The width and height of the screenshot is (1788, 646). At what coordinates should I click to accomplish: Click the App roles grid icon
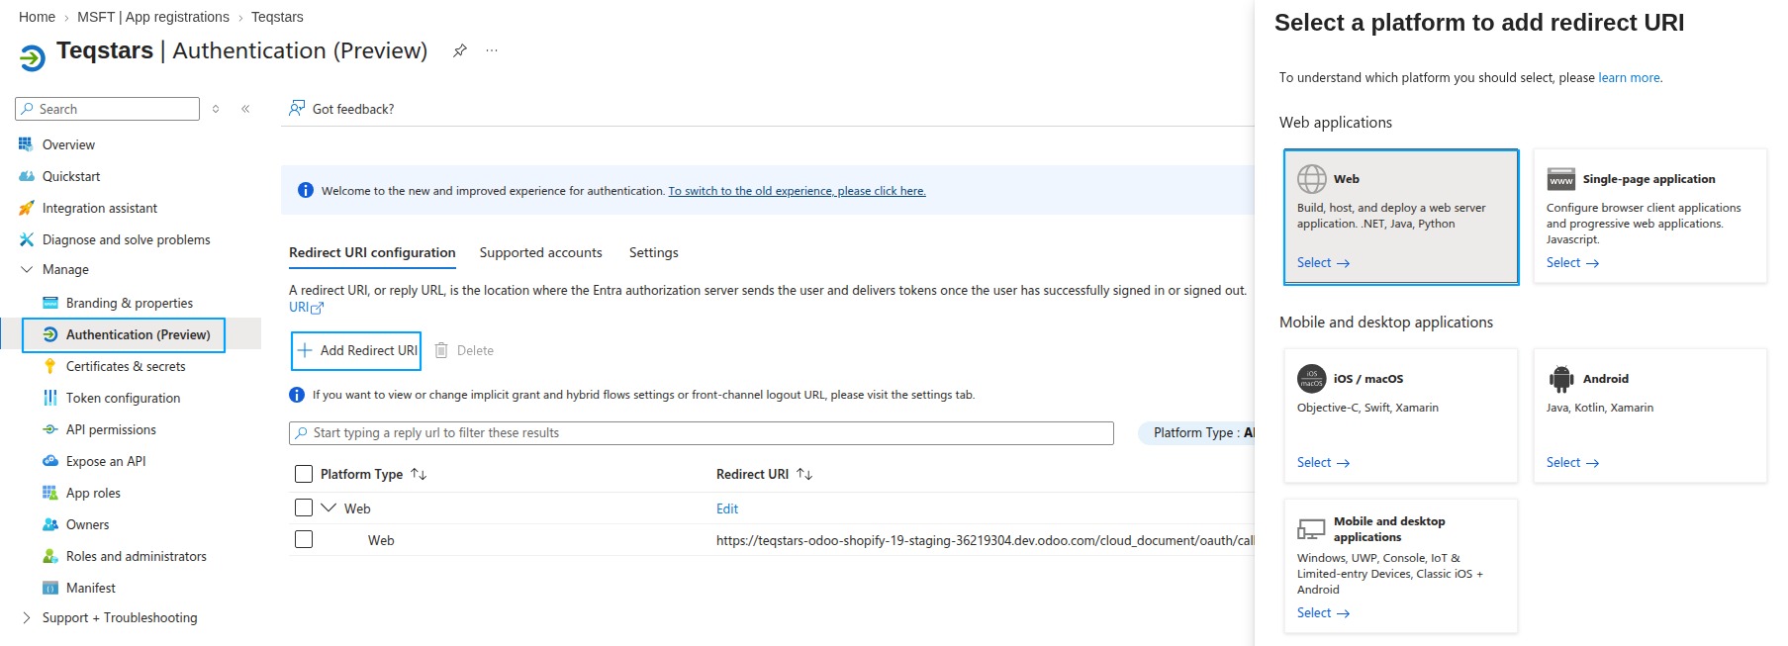49,493
